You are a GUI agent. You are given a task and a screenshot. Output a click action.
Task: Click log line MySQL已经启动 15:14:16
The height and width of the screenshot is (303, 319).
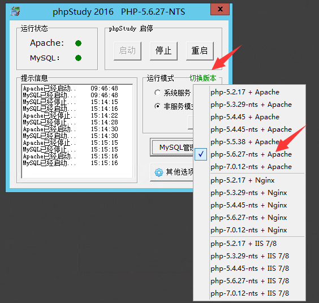[70, 109]
